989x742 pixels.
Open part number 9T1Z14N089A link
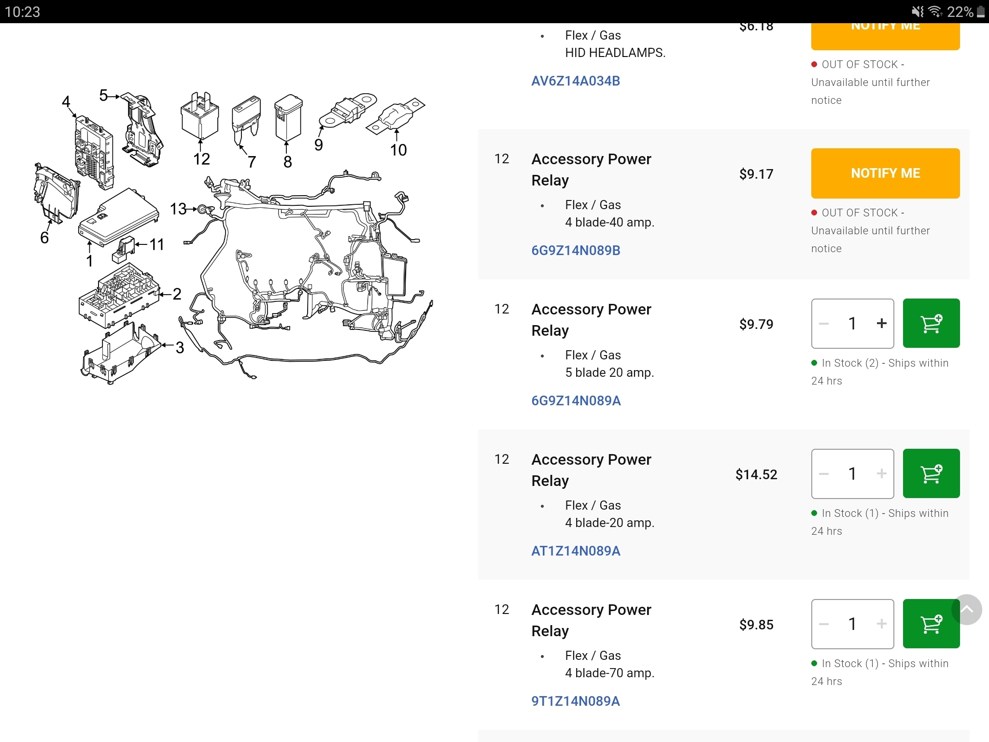[575, 701]
